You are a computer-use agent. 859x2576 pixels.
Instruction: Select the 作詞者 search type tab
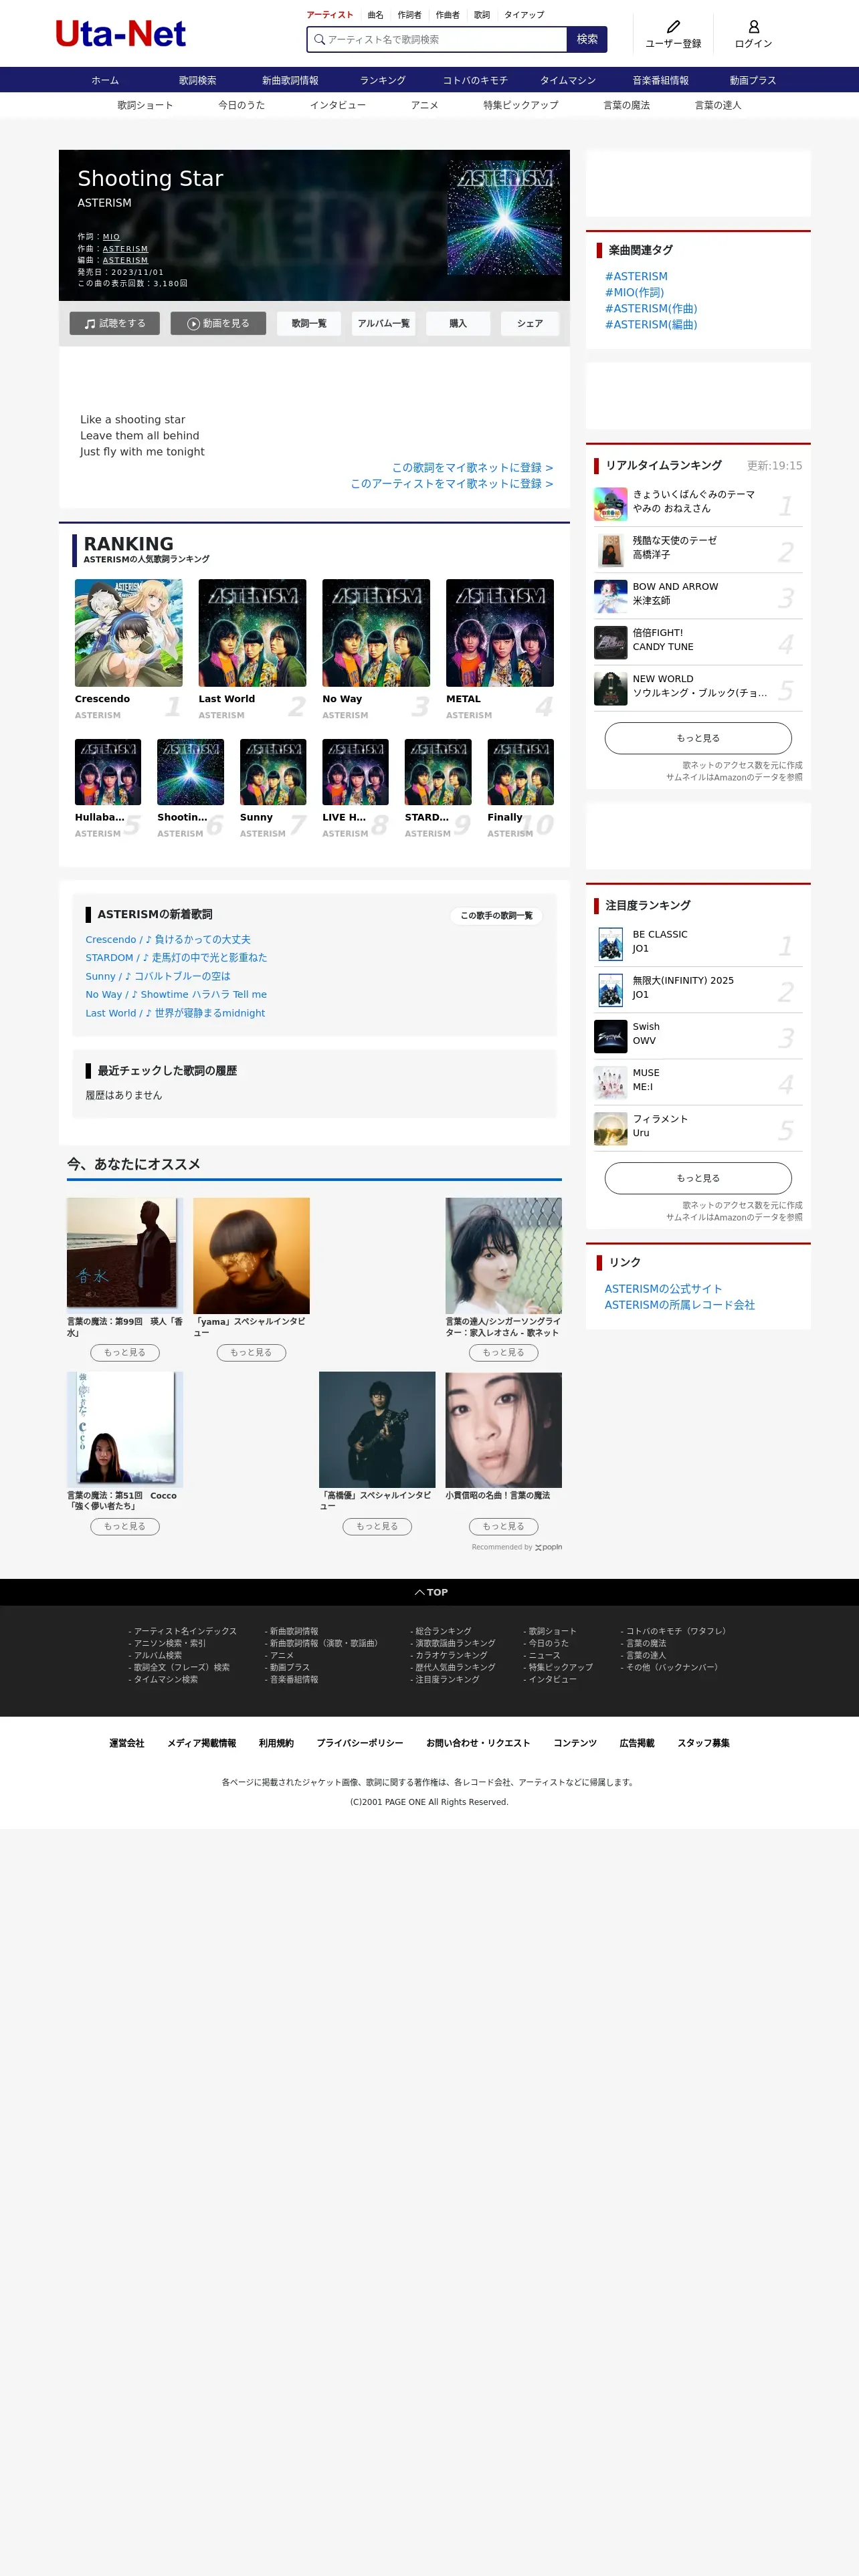[409, 15]
